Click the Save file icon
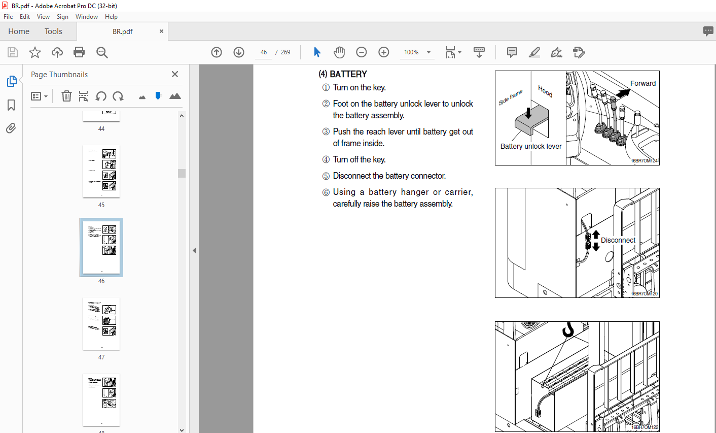The image size is (716, 433). coord(13,52)
